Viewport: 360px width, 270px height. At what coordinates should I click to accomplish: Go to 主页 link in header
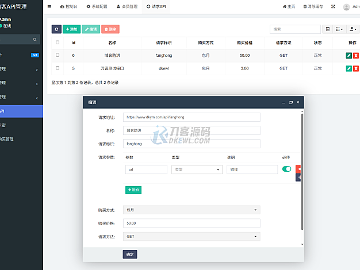289,7
